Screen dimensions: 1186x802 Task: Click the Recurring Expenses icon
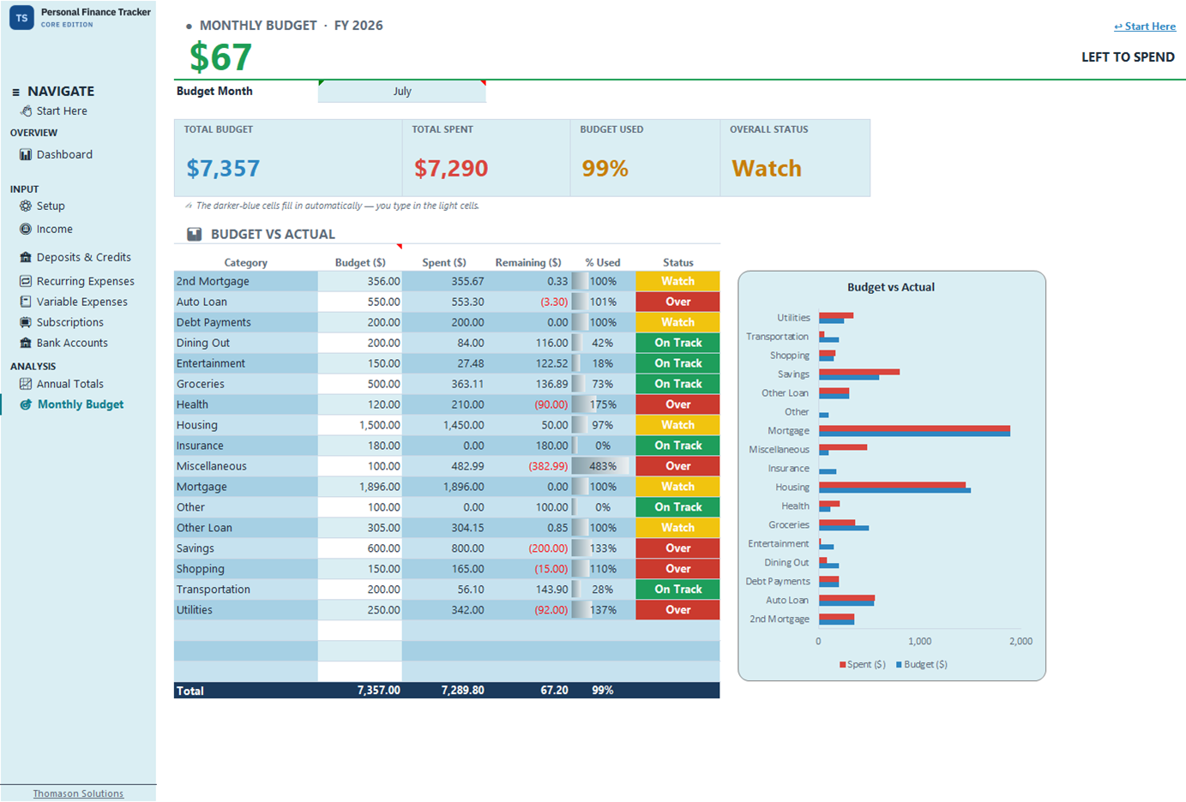coord(26,281)
